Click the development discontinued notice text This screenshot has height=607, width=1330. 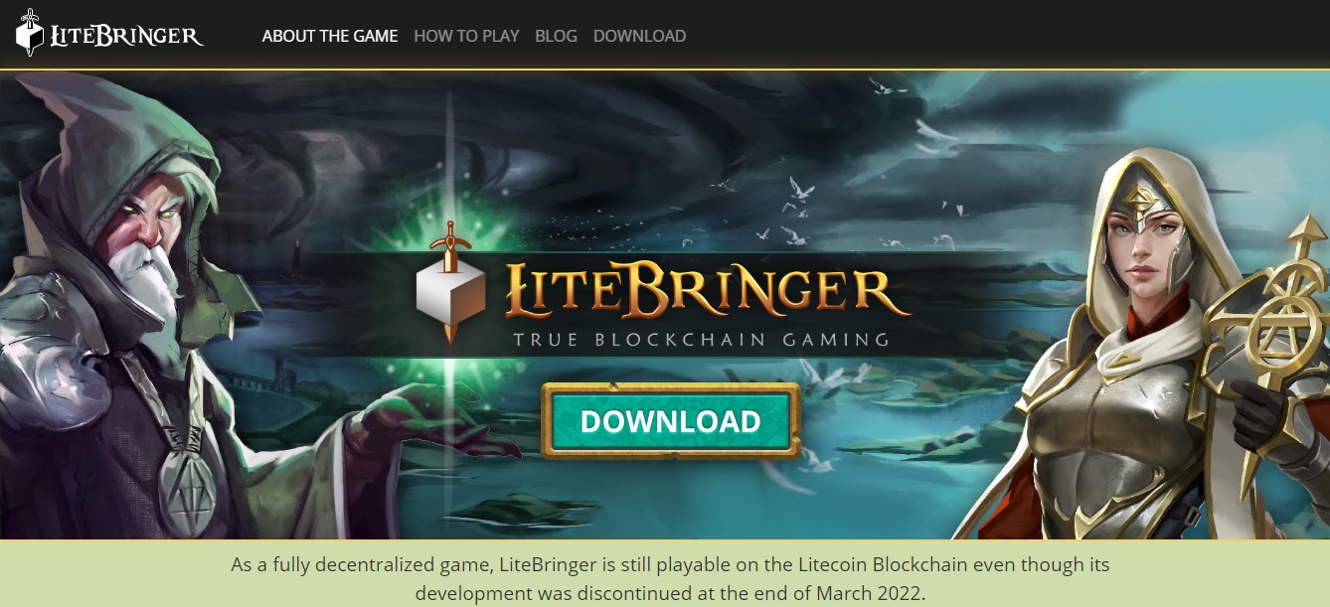coord(671,579)
